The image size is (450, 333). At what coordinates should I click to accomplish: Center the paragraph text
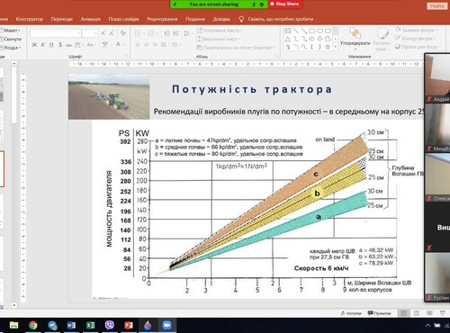tap(146, 45)
